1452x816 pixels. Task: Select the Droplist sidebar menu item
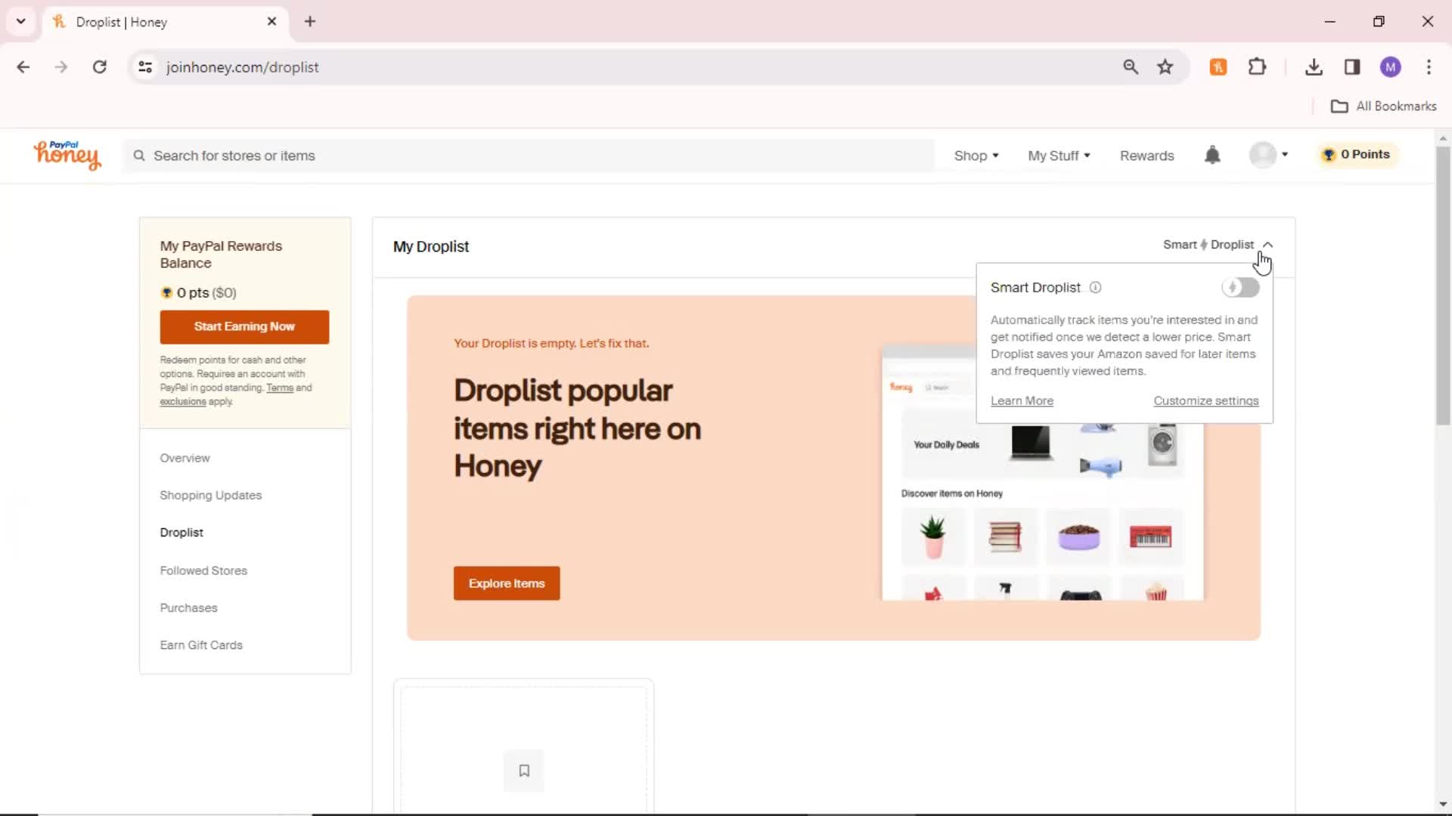pyautogui.click(x=181, y=531)
